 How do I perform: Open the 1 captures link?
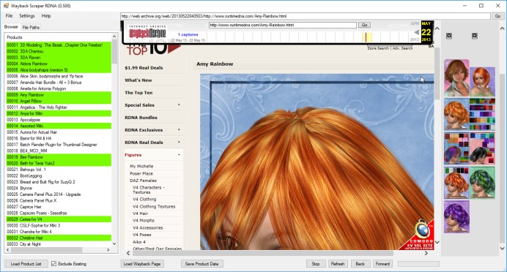188,34
